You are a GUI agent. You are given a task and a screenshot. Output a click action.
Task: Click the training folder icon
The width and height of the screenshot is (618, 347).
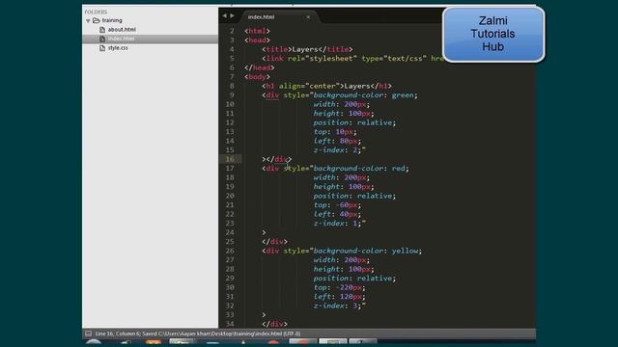pyautogui.click(x=97, y=20)
